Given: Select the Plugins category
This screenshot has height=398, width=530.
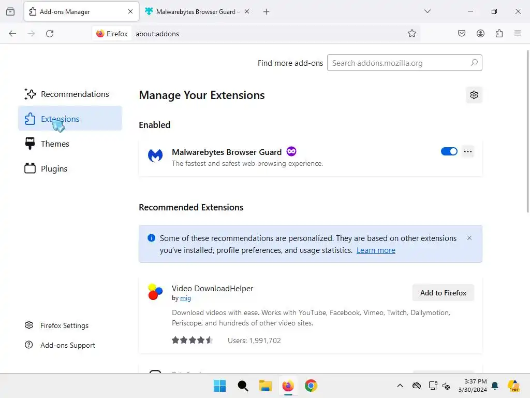Looking at the screenshot, I should pyautogui.click(x=70, y=168).
